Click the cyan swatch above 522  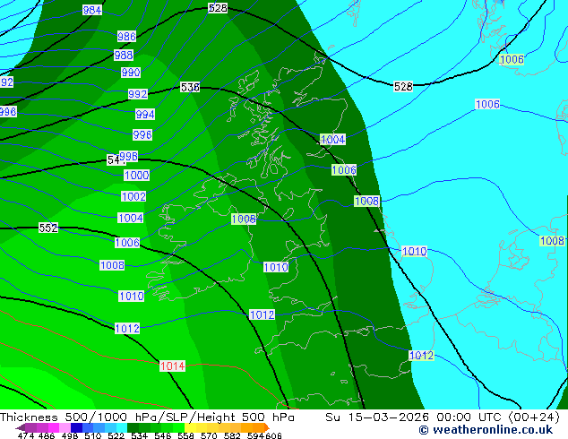click(x=122, y=427)
